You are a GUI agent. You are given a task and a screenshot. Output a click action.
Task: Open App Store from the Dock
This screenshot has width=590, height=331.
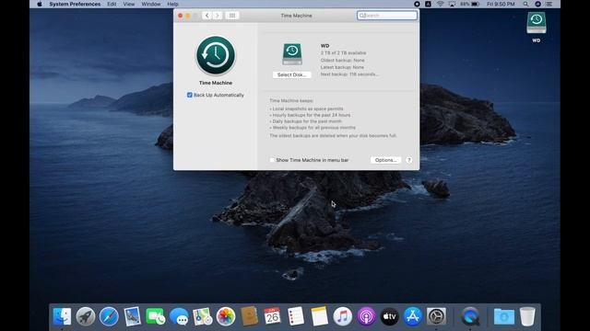413,316
